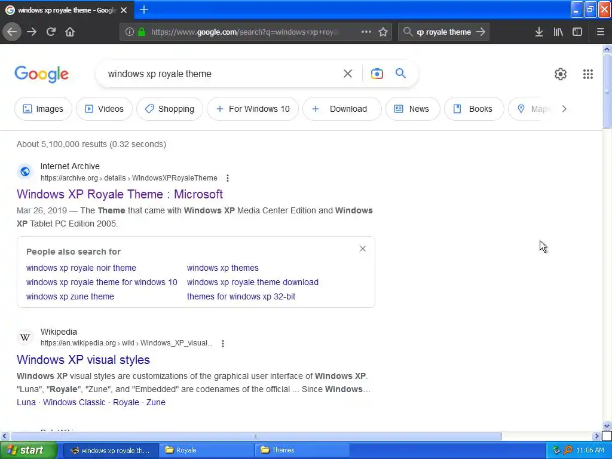The height and width of the screenshot is (459, 612).
Task: Open Google quick settings gear
Action: pos(561,74)
